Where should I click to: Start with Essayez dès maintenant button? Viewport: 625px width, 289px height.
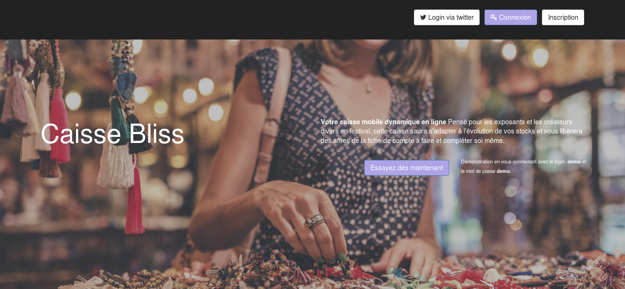[x=406, y=168]
